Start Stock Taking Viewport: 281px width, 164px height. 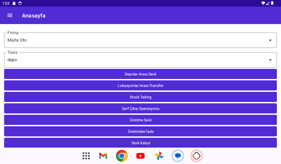(x=140, y=97)
